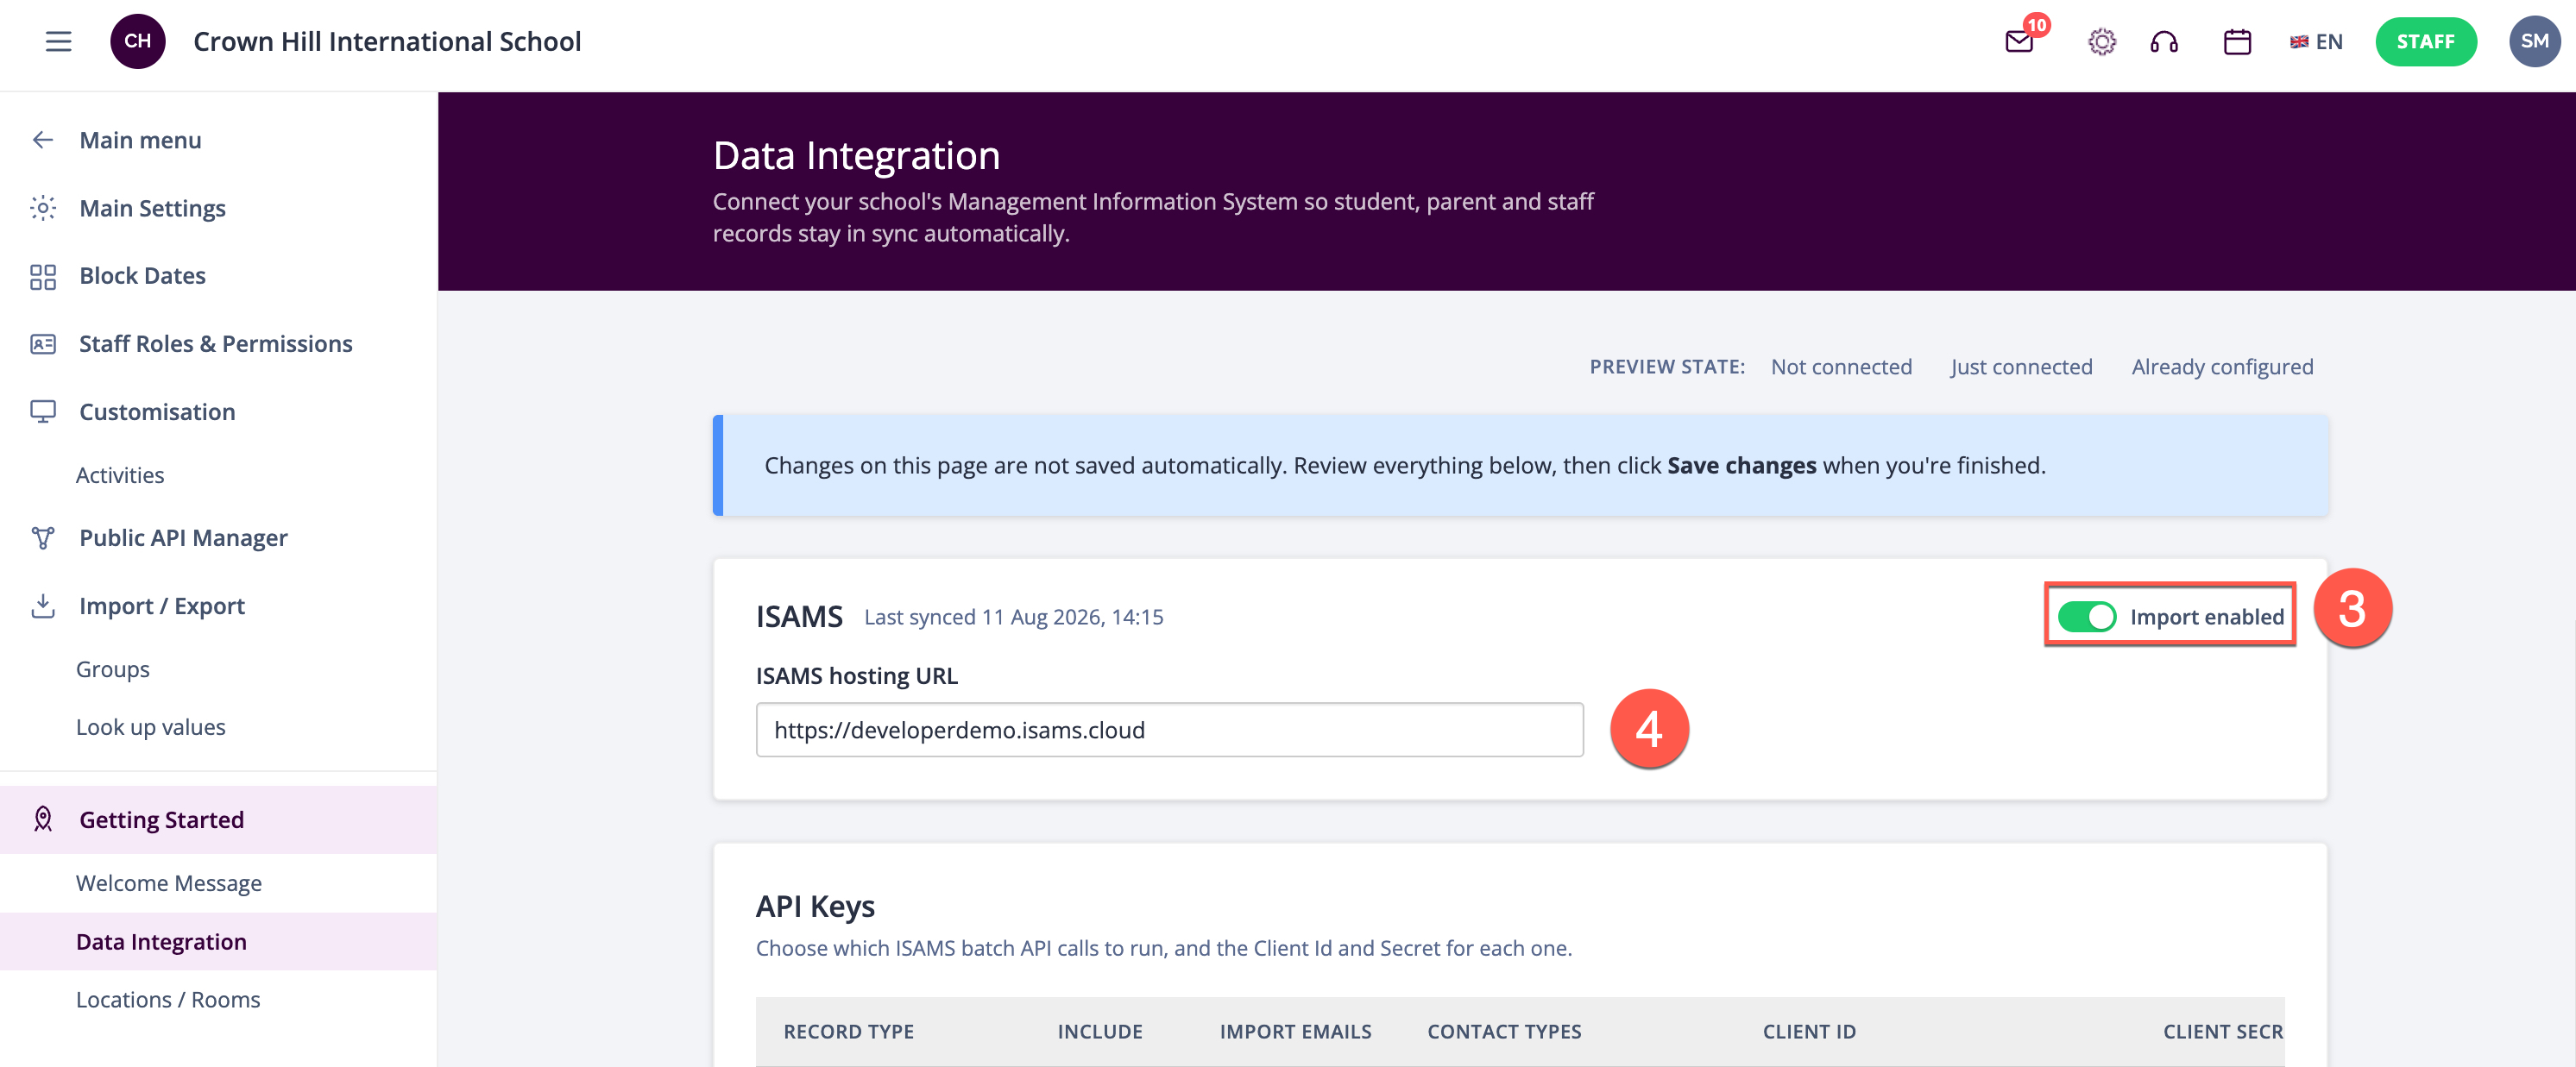Open the hamburger menu

58,41
